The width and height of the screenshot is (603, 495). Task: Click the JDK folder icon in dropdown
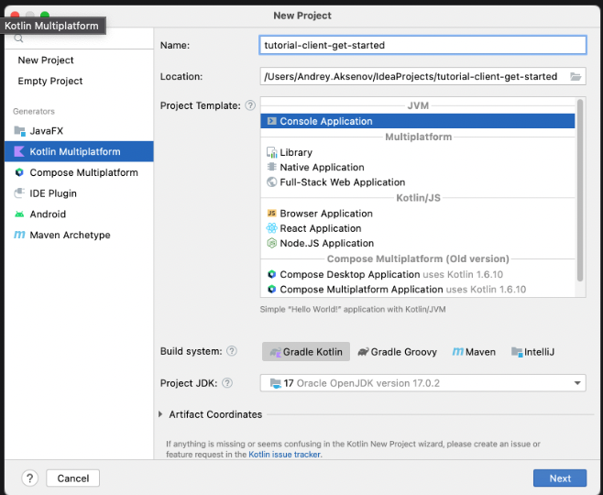coord(275,383)
